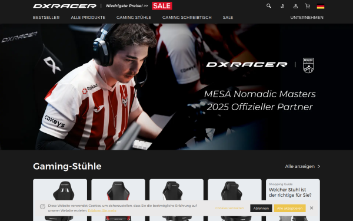
Task: Toggle dark mode moon icon
Action: pos(282,6)
